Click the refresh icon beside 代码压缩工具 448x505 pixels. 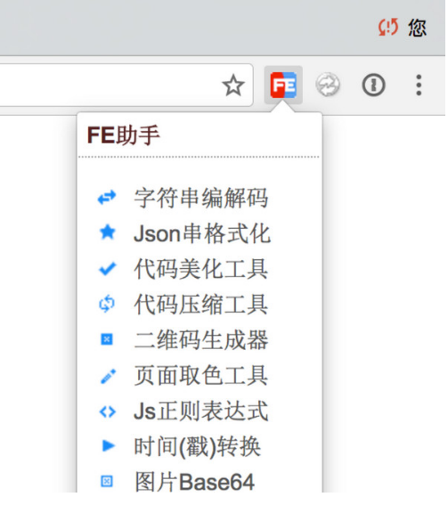click(107, 304)
